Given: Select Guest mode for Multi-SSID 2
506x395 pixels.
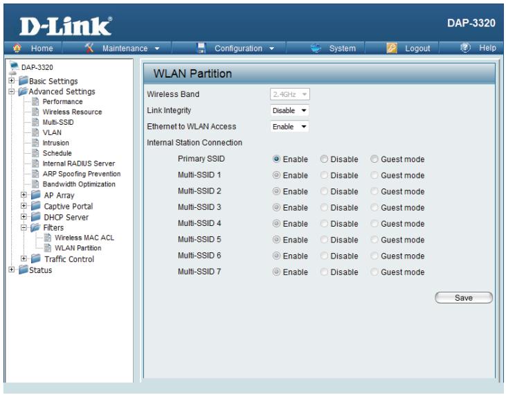Looking at the screenshot, I should (x=374, y=191).
